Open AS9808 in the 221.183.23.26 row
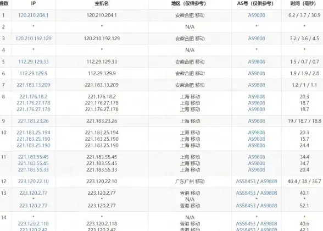 pos(257,121)
